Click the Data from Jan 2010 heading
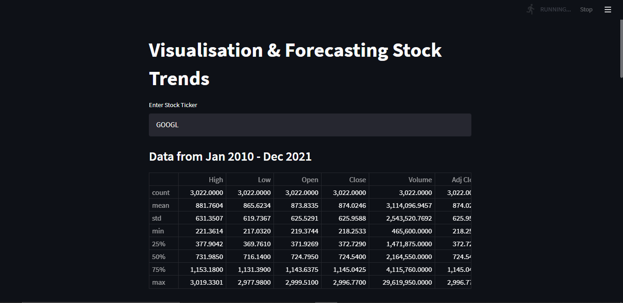 230,156
